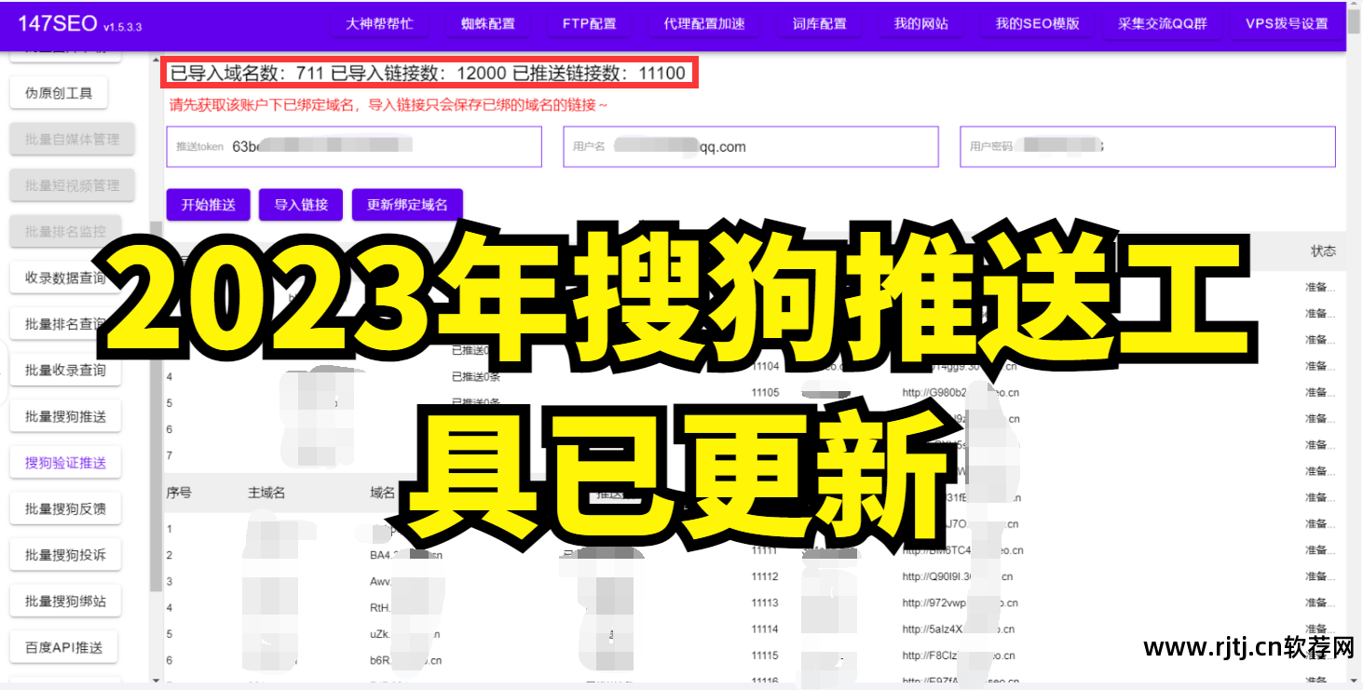The width and height of the screenshot is (1363, 690).
Task: Select 批量短视频管理 sidebar entry
Action: click(x=73, y=185)
